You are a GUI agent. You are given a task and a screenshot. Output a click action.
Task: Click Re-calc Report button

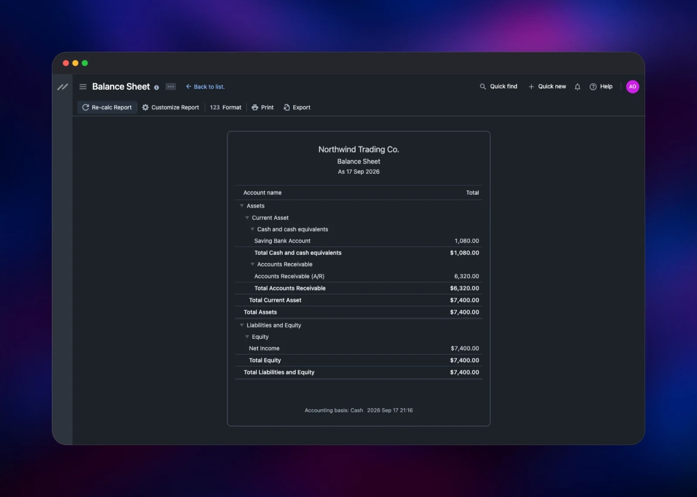(107, 107)
